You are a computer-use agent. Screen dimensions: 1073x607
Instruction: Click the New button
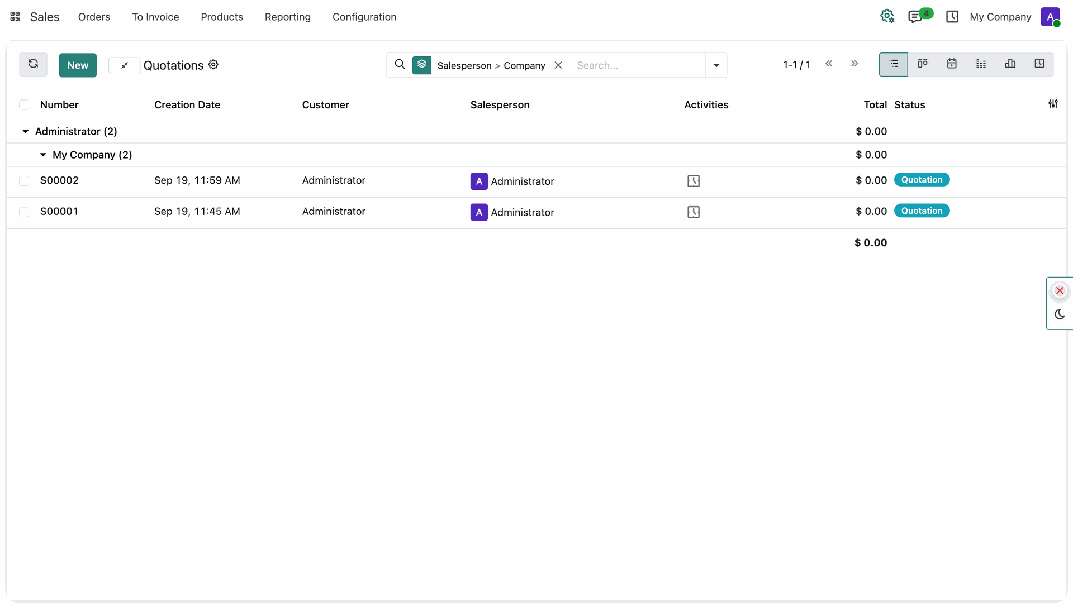click(x=78, y=65)
